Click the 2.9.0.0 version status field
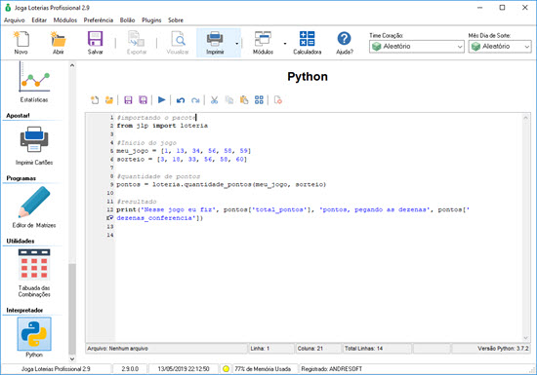537x375 pixels. 130,369
